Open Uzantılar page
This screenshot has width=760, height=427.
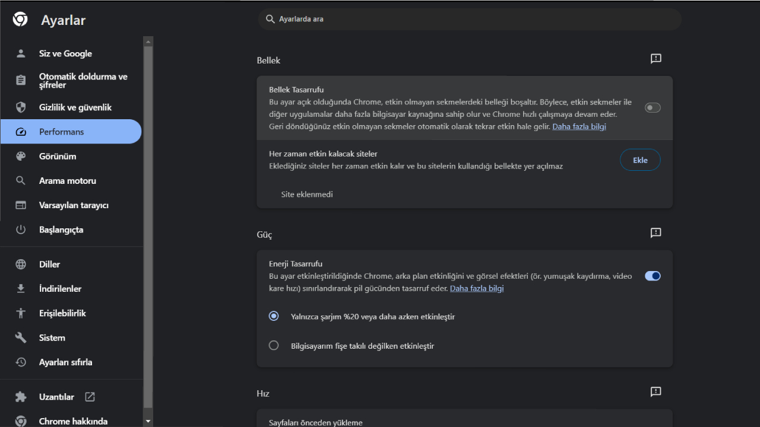[x=71, y=397]
